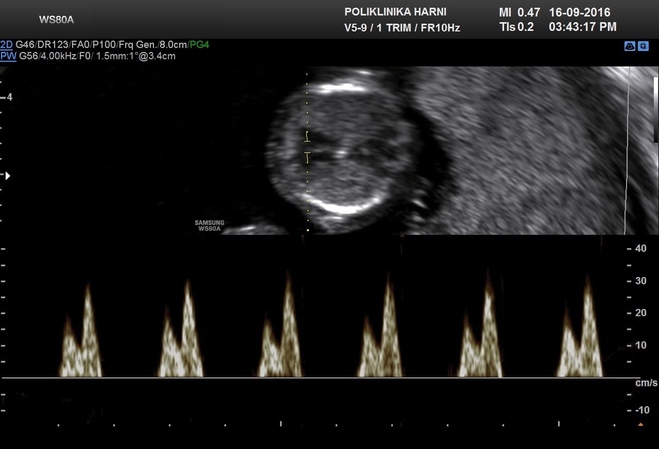Click the orange triangle marker below velocity scale
The width and height of the screenshot is (659, 449).
click(640, 424)
